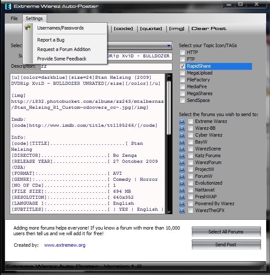The height and width of the screenshot is (275, 270).
Task: Click the subject field showing BULLDOZER
Action: (139, 56)
